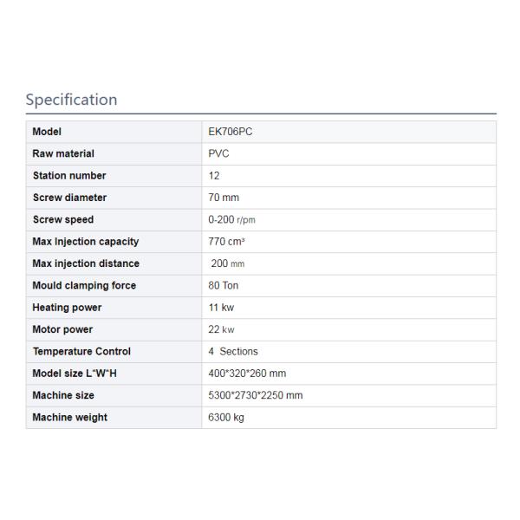
Task: Select the 0-200 r/pm value
Action: [232, 219]
